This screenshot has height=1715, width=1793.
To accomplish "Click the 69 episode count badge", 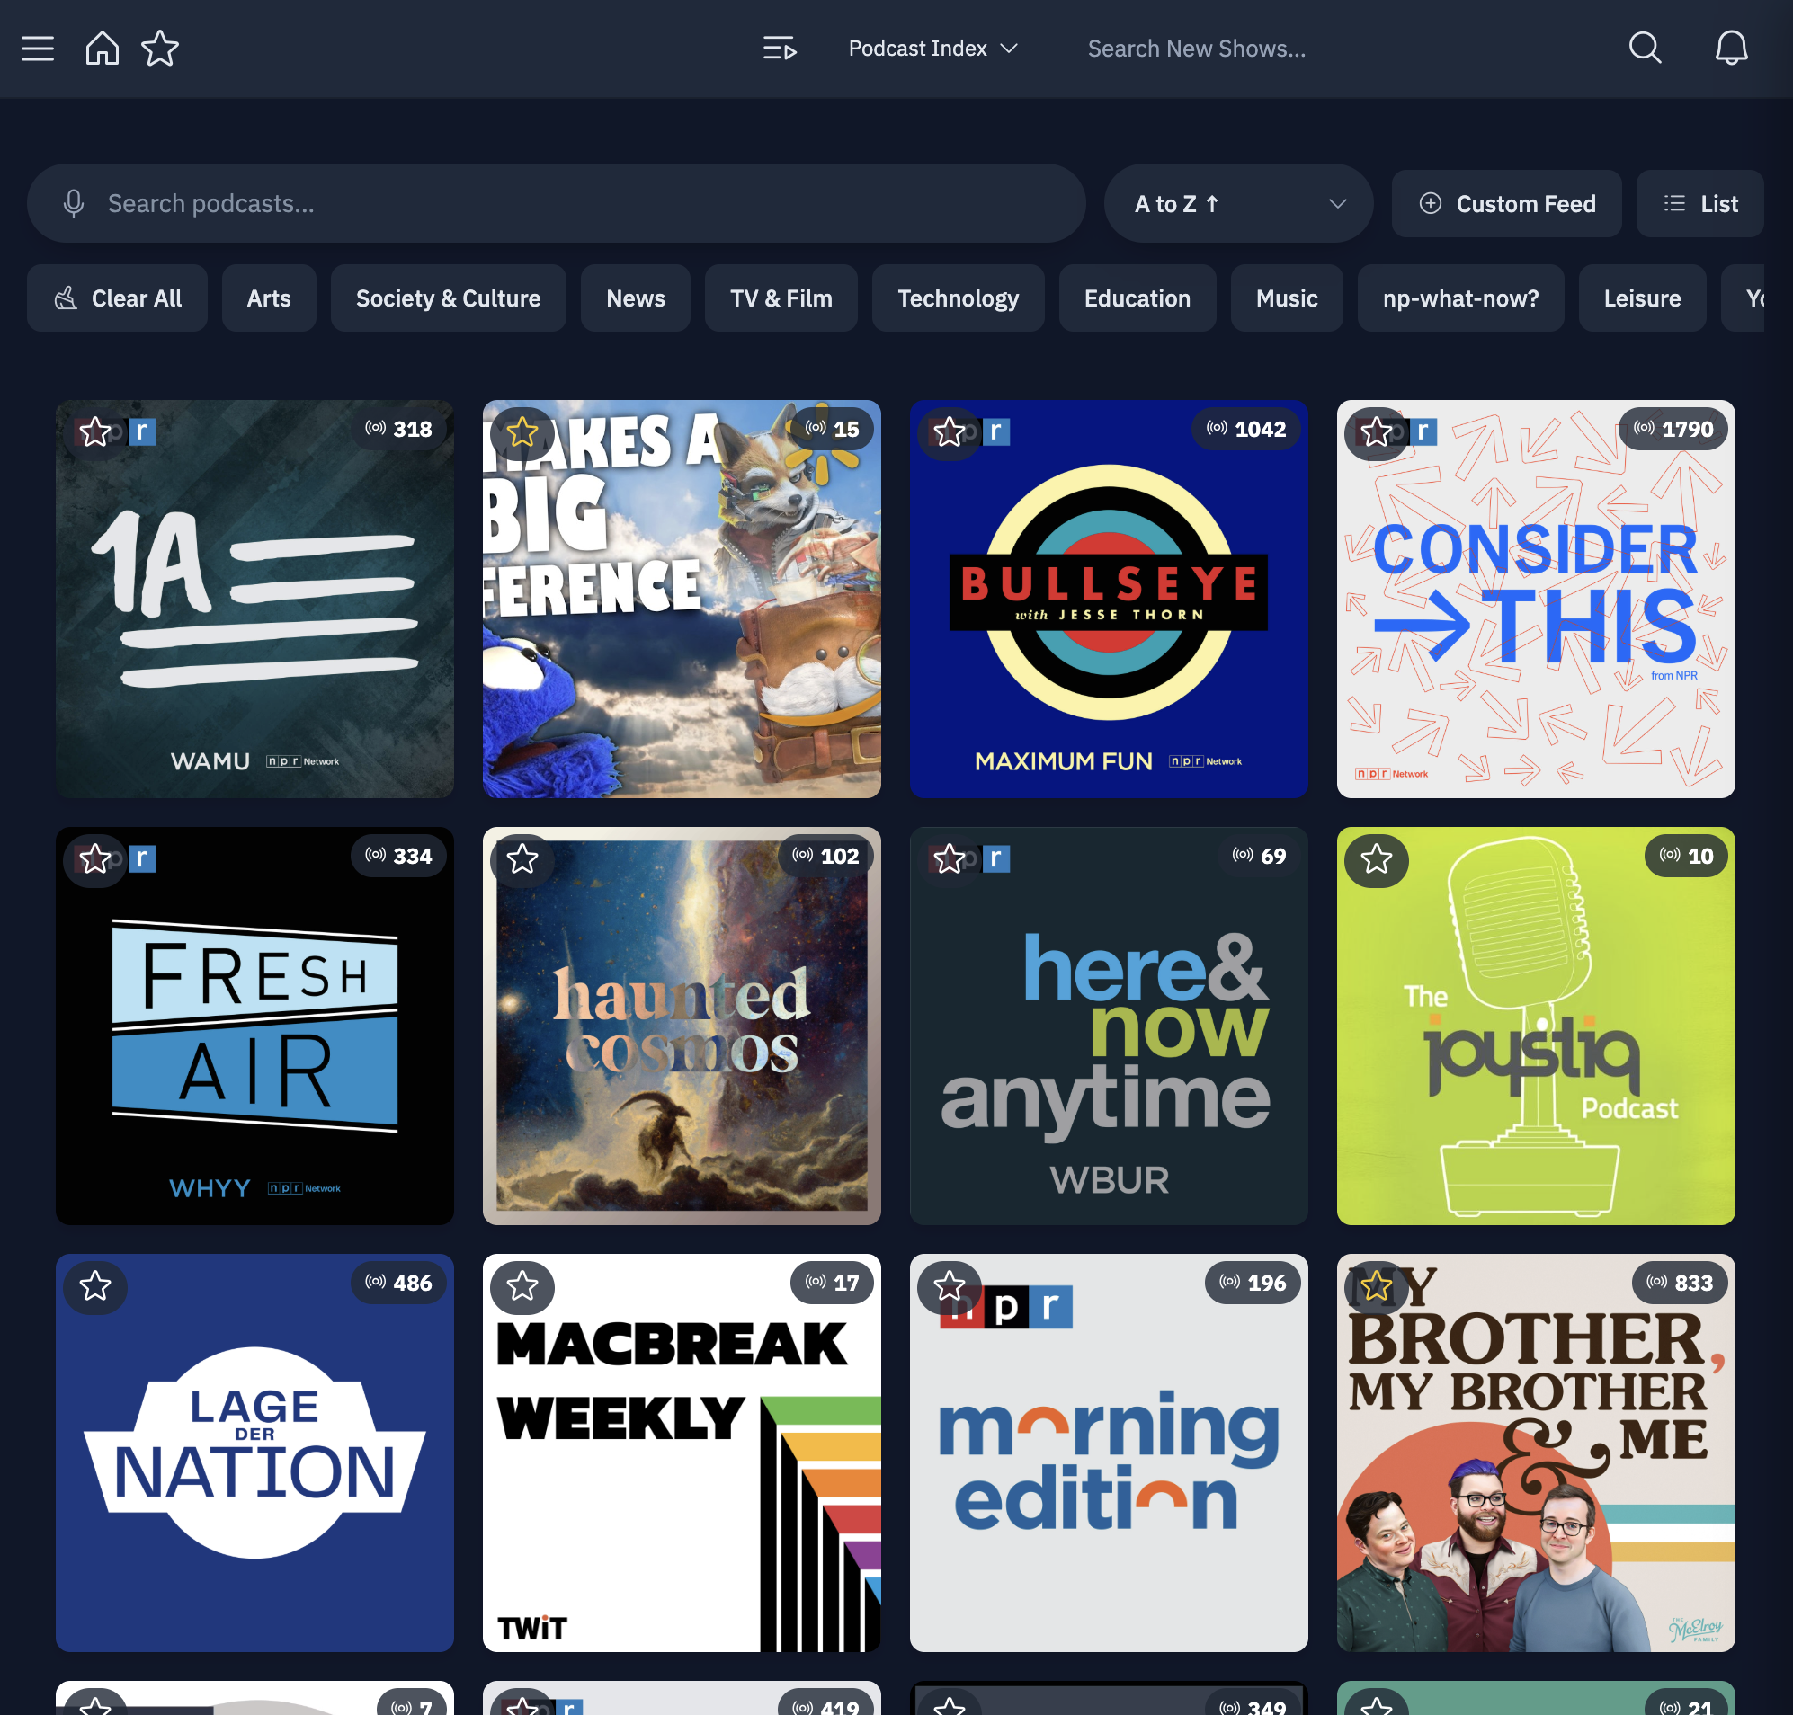I will pos(1259,856).
